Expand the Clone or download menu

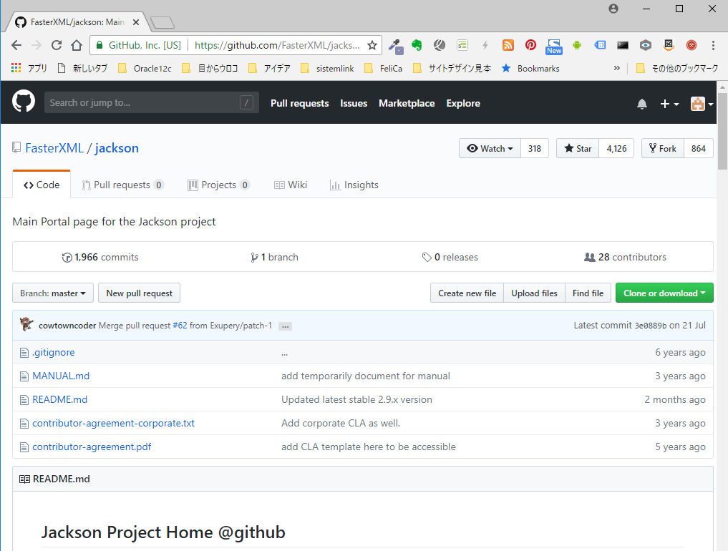pos(664,293)
